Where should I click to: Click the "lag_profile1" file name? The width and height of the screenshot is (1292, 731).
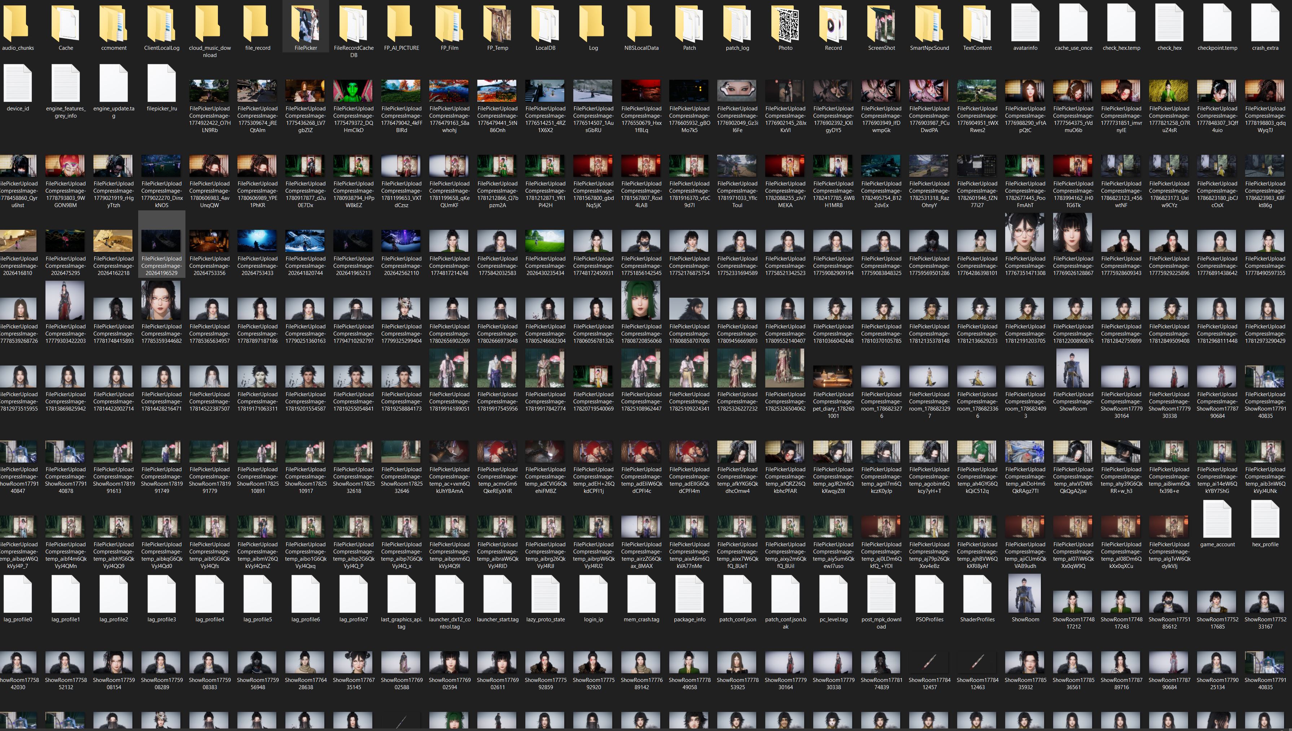click(66, 620)
